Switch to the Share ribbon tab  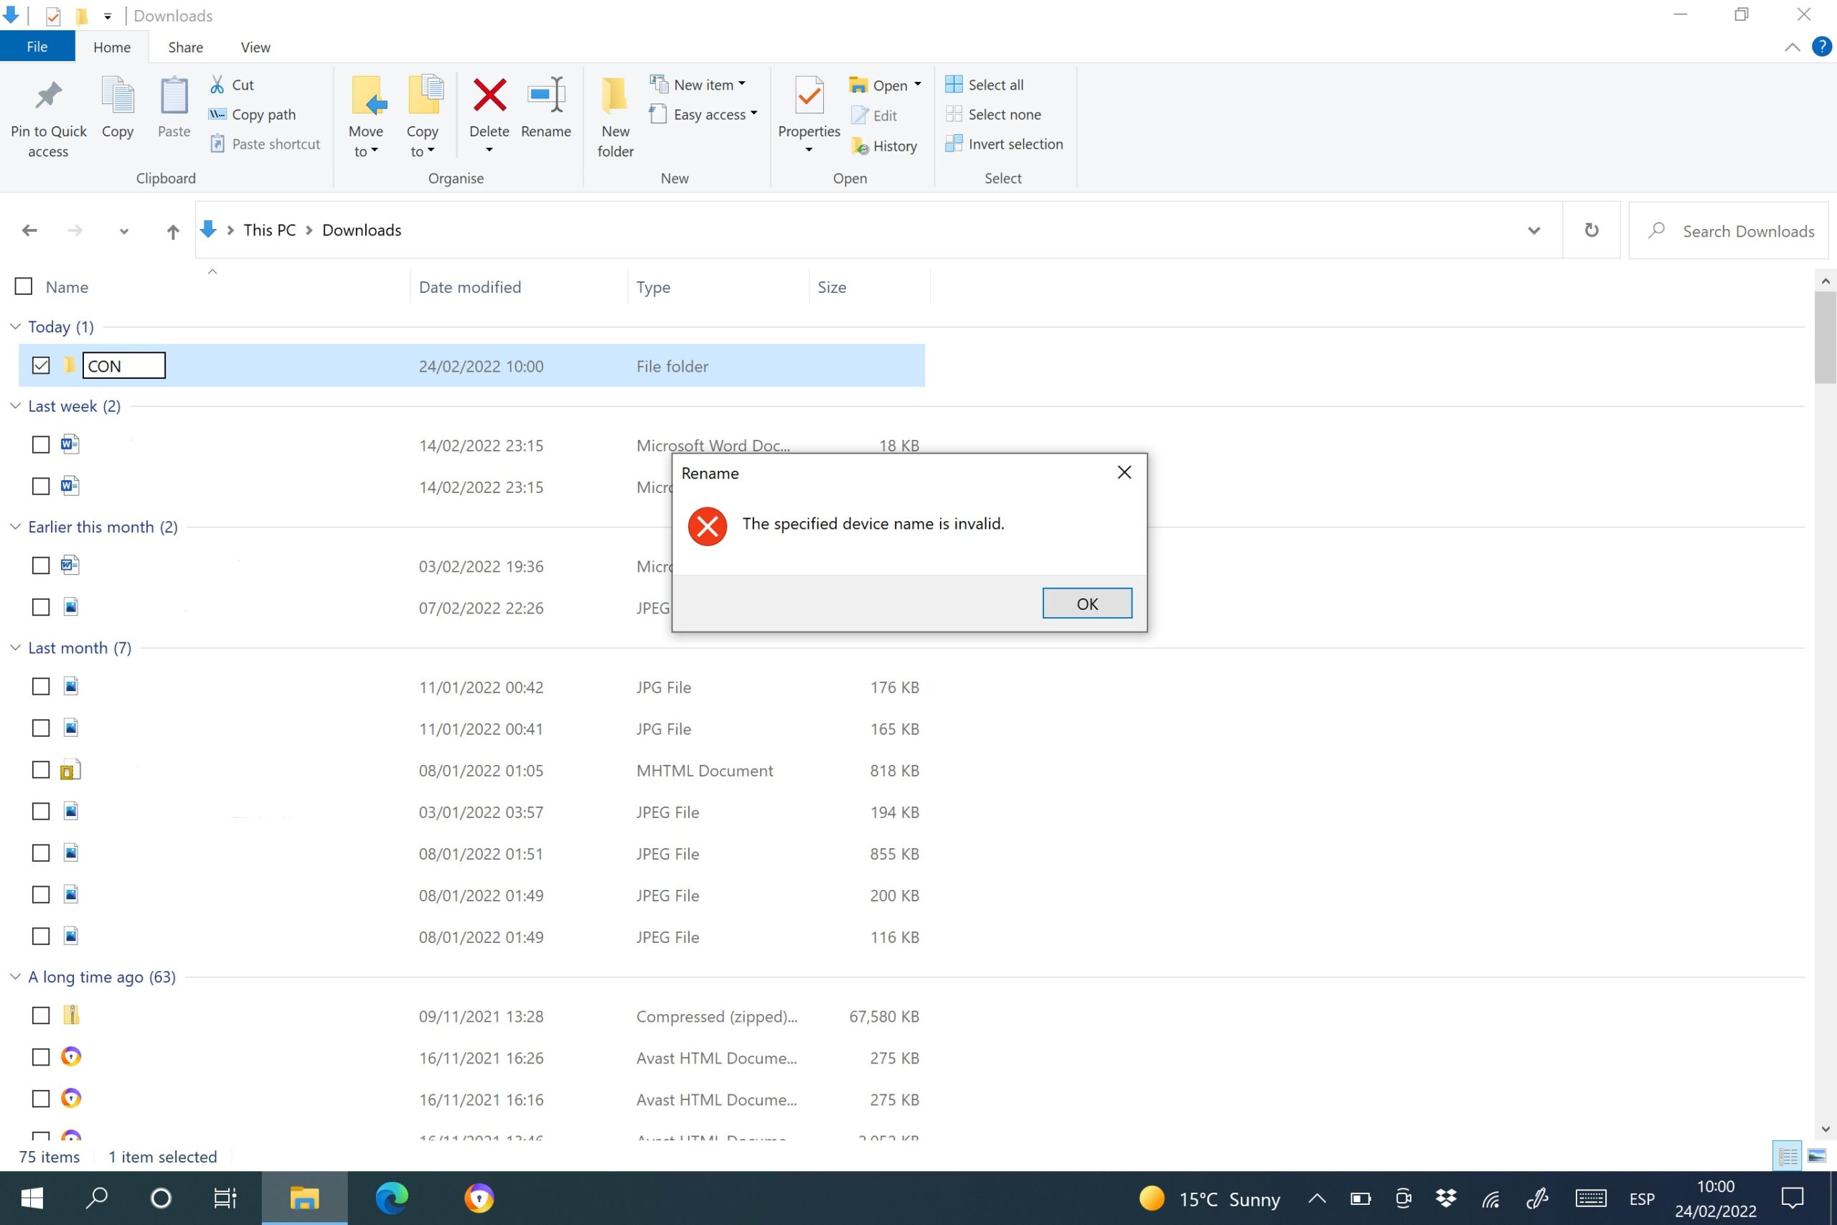point(186,47)
